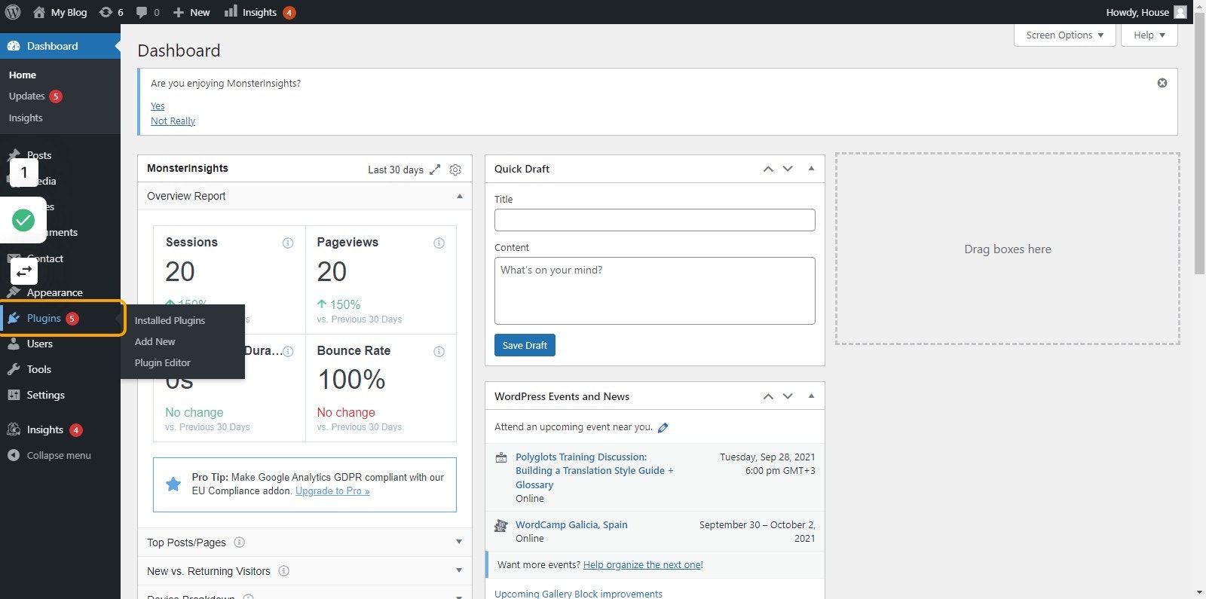Move Quick Draft widget up
Viewport: 1206px width, 599px height.
768,169
